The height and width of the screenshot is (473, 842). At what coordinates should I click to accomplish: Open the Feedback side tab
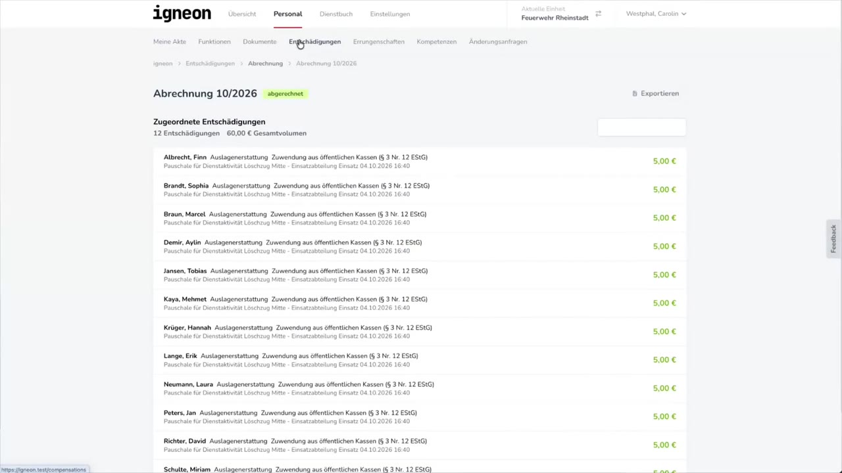(833, 238)
